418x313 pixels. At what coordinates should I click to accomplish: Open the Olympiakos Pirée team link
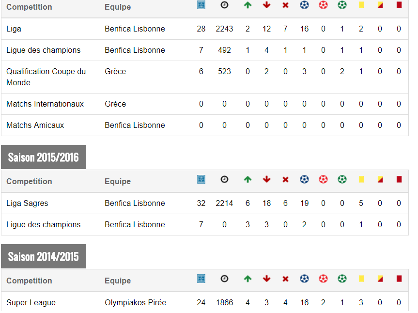(135, 302)
